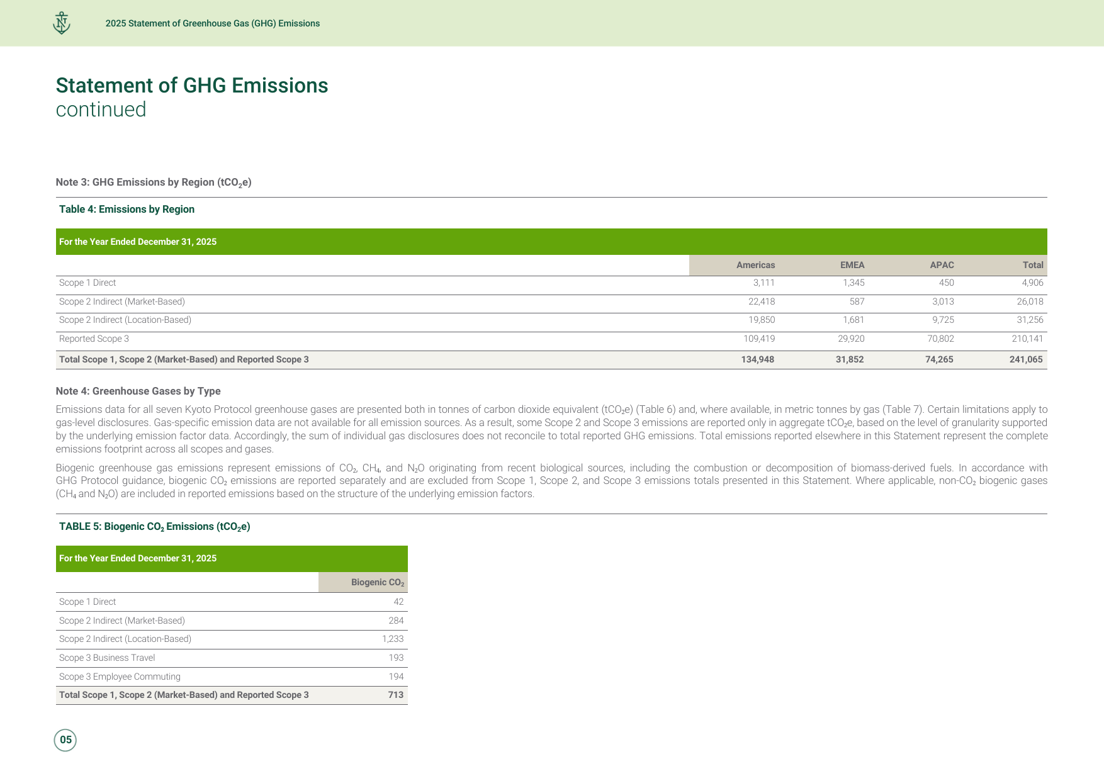This screenshot has height=781, width=1104.
Task: Select 'Reported Scope 3' row label
Action: 94,339
